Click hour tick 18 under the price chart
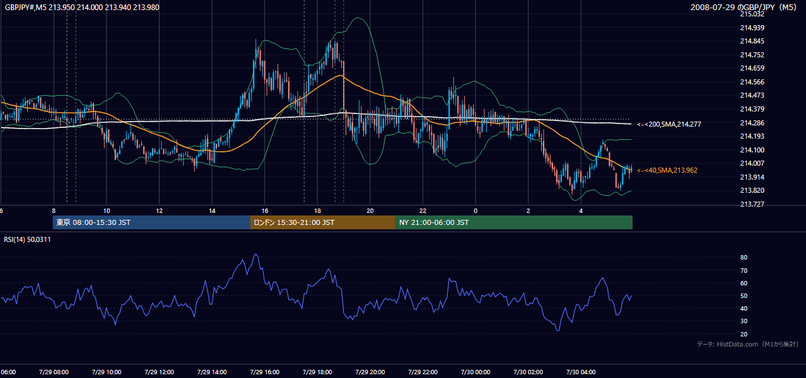The width and height of the screenshot is (806, 378). pyautogui.click(x=317, y=210)
